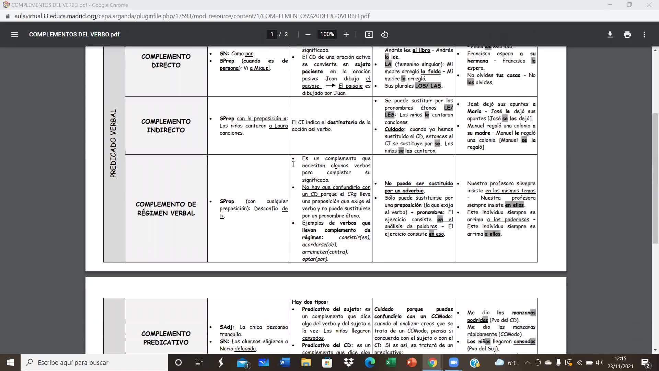Viewport: 659px width, 371px height.
Task: Open Task View
Action: (x=199, y=362)
